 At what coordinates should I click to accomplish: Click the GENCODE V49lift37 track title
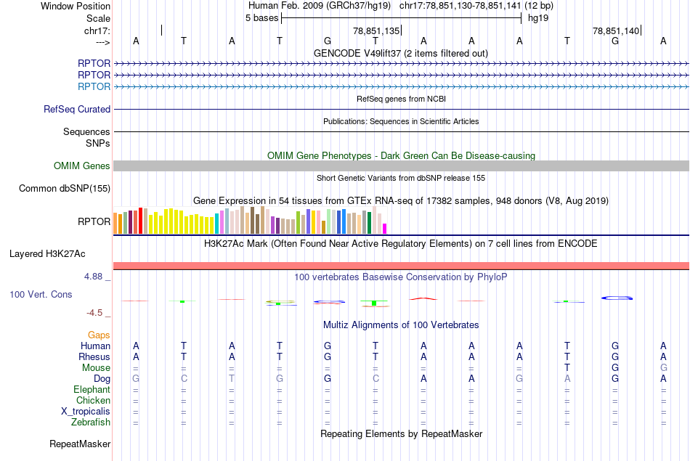[x=401, y=53]
